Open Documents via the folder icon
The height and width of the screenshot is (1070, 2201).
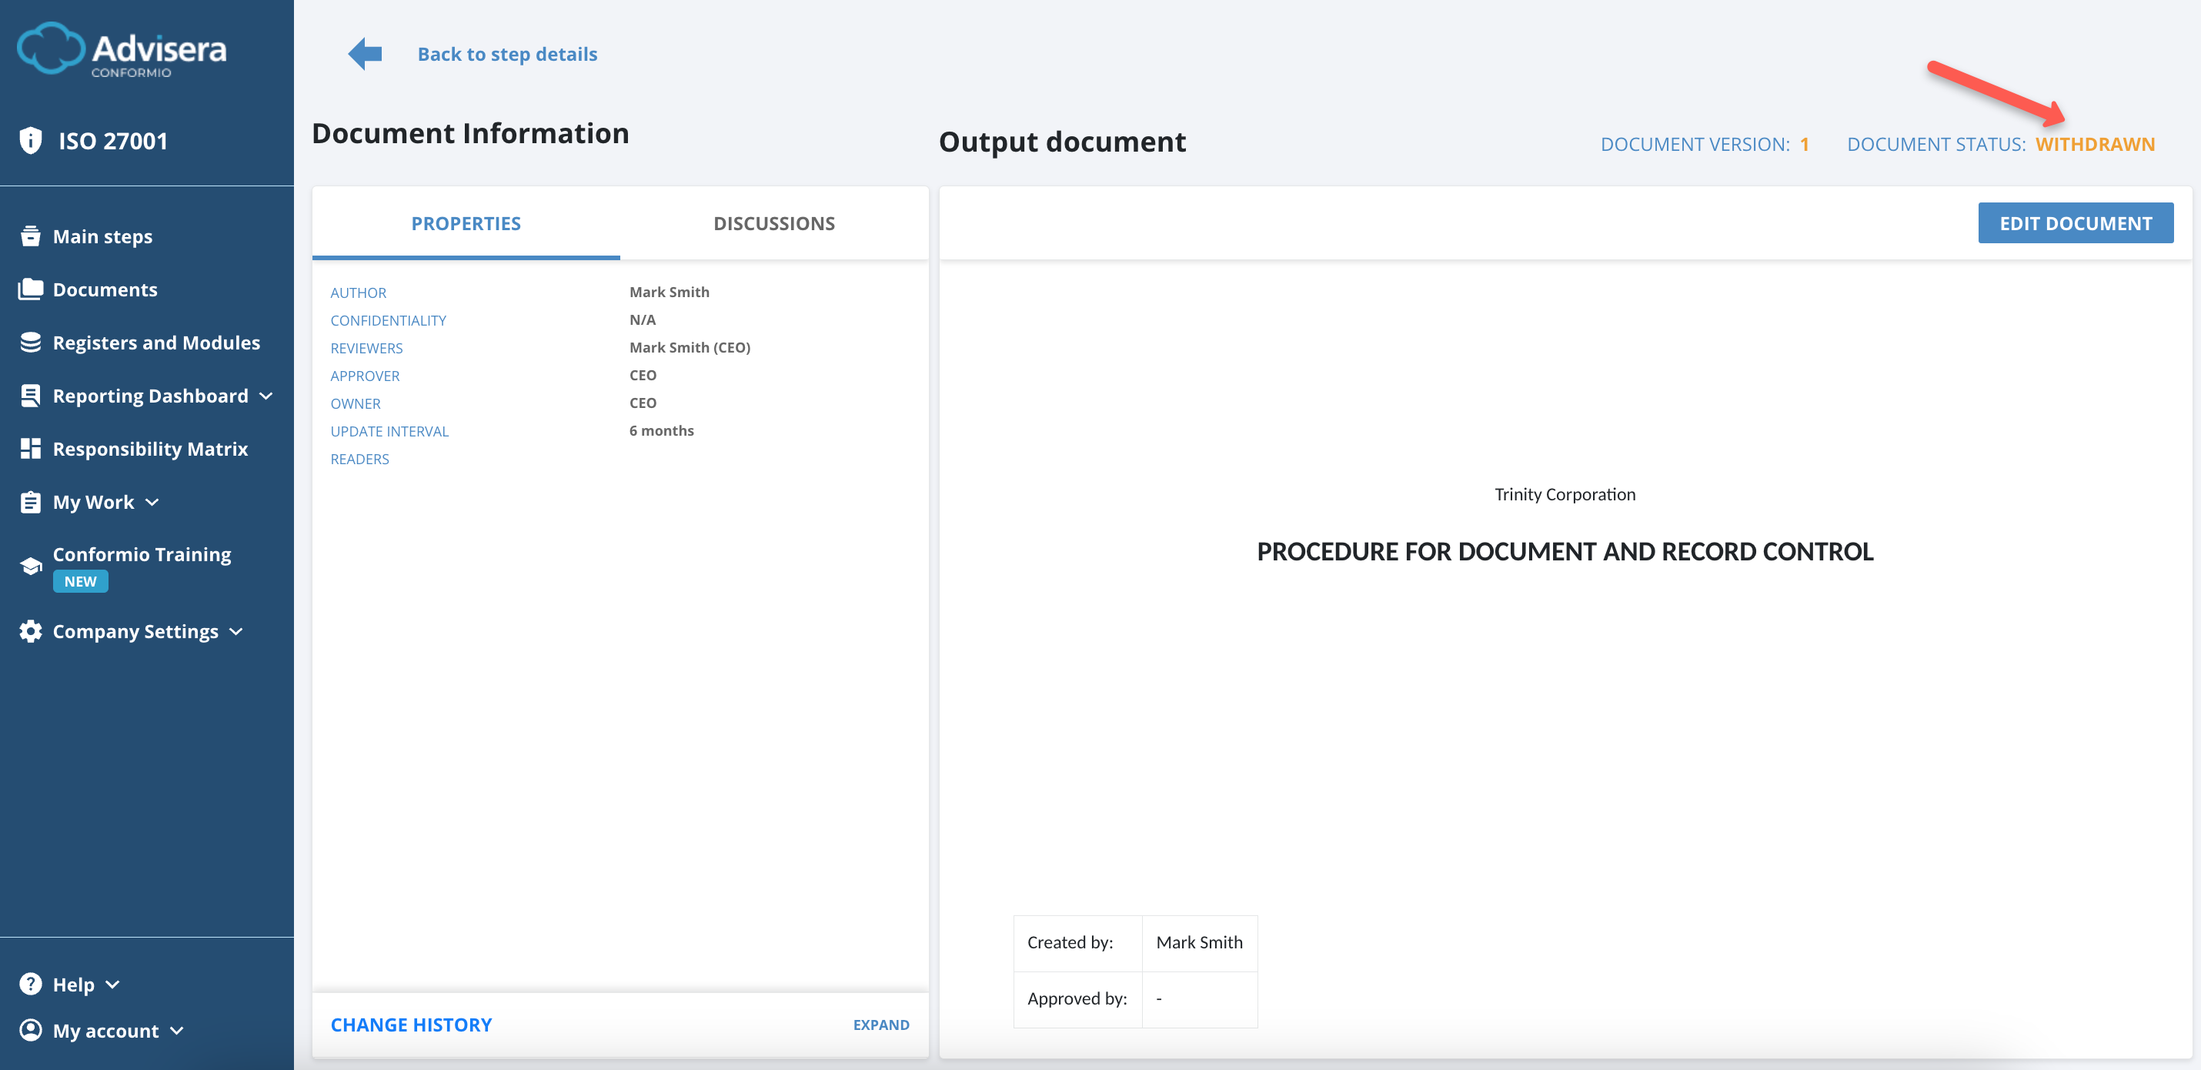[x=31, y=289]
